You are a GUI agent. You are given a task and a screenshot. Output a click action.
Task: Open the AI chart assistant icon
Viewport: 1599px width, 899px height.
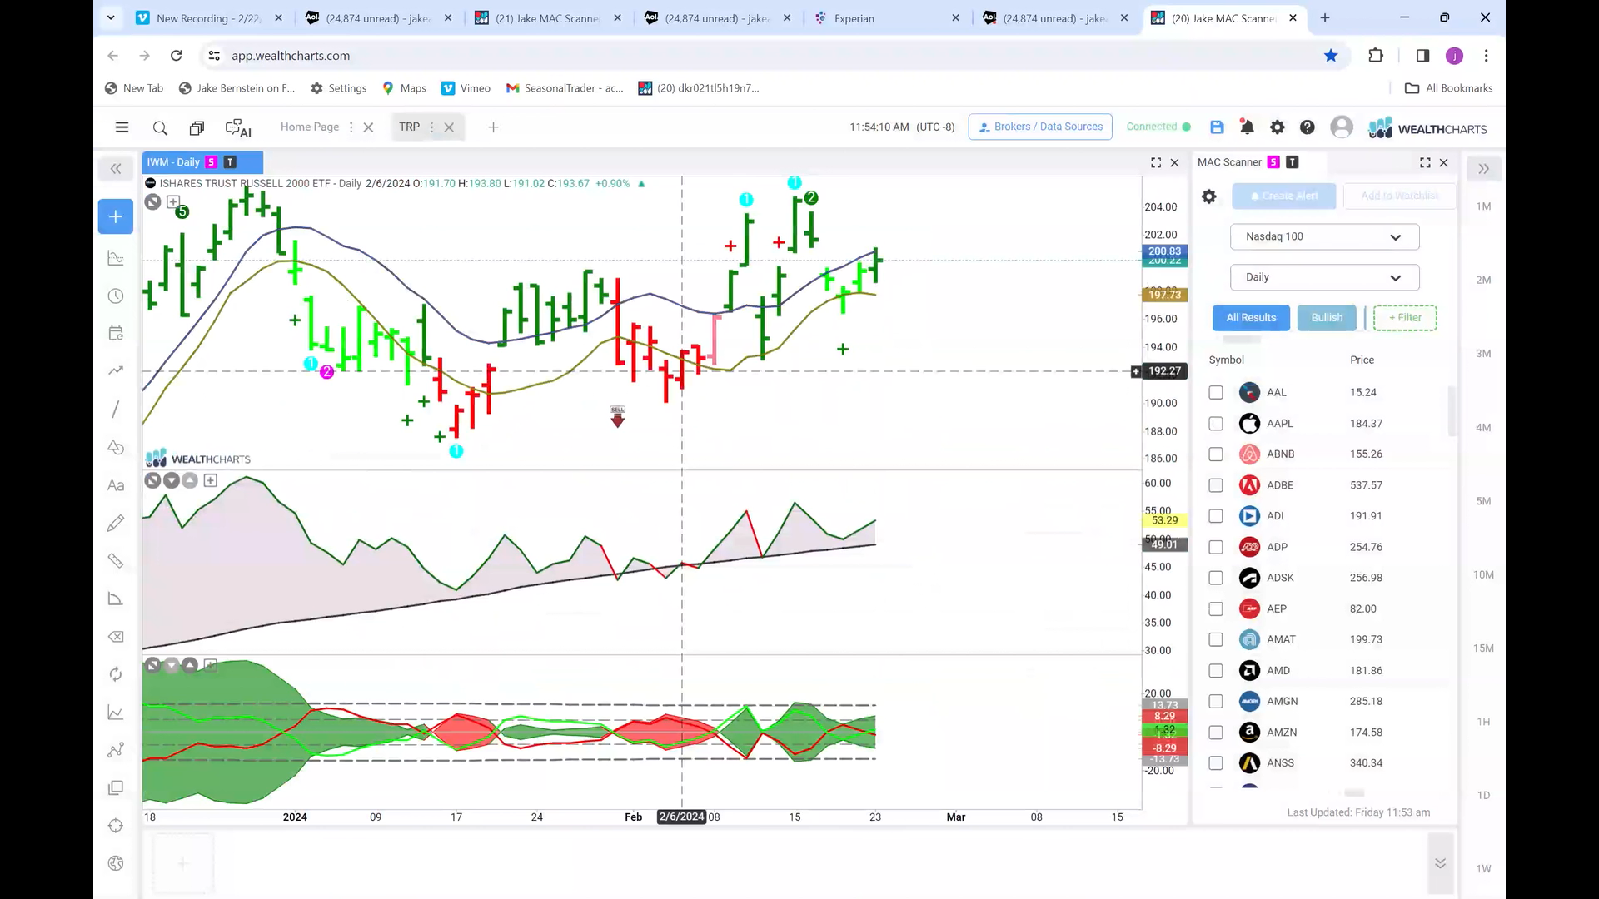coord(238,127)
